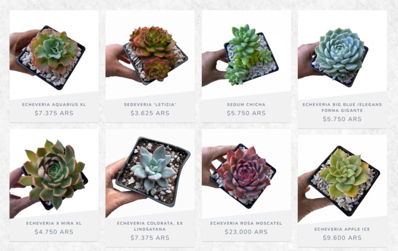Open the Echeveria x Mira XL photo
Viewport: 398px width, 251px height.
pyautogui.click(x=54, y=174)
